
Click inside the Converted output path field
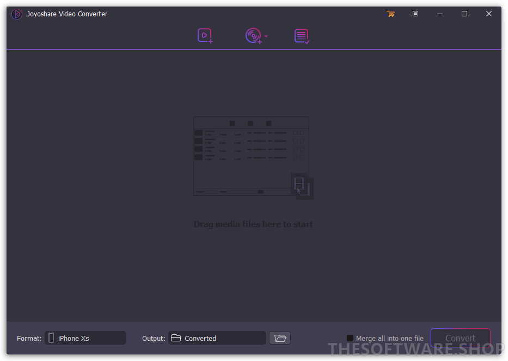[223, 338]
